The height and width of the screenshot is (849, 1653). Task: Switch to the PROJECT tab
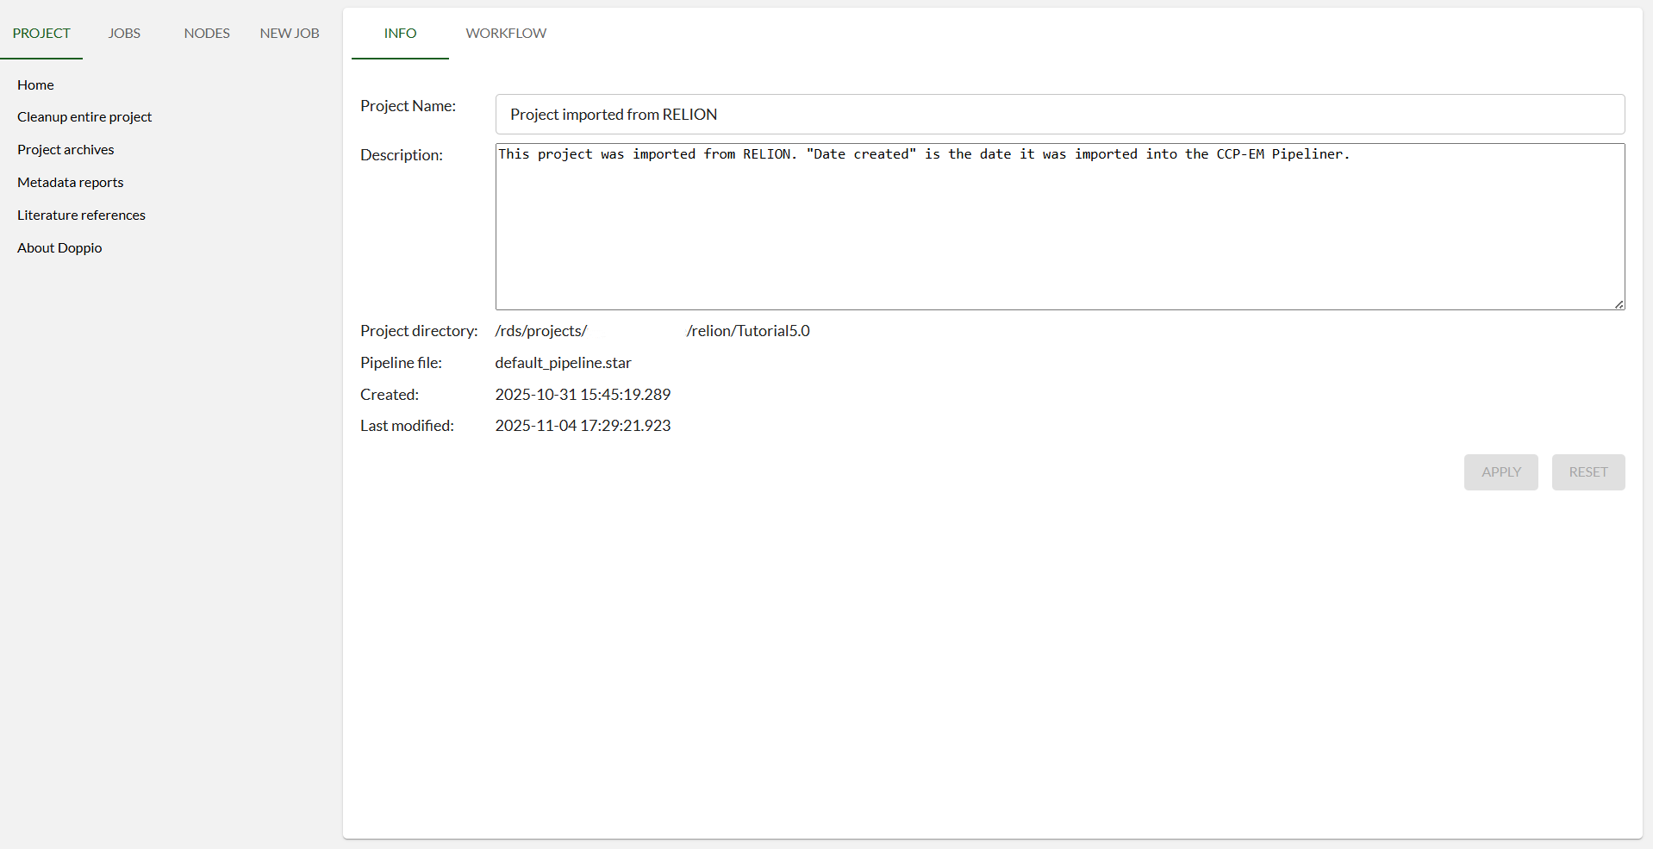tap(41, 33)
